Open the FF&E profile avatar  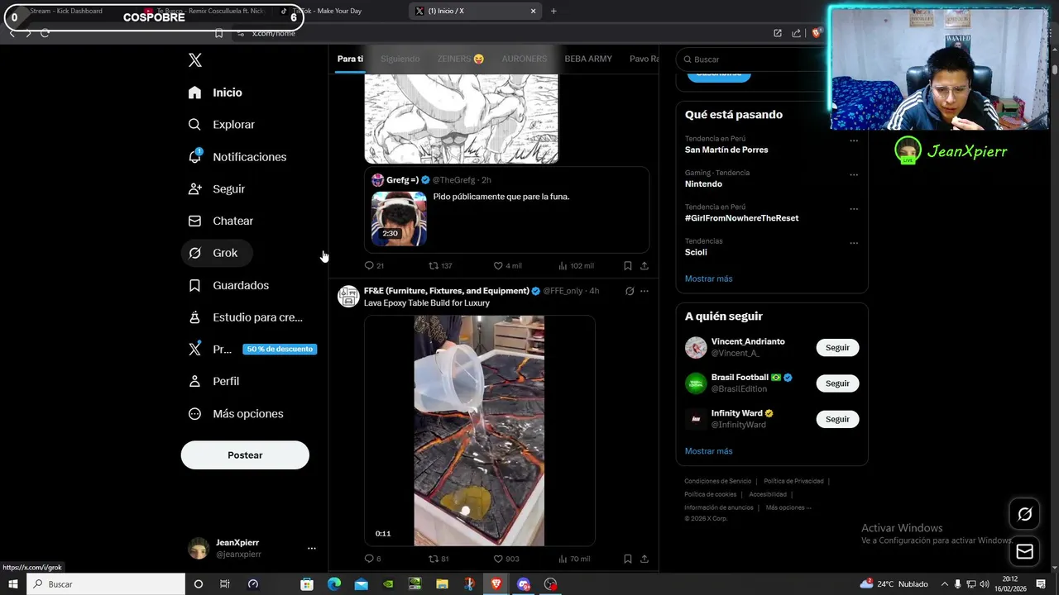click(x=348, y=296)
